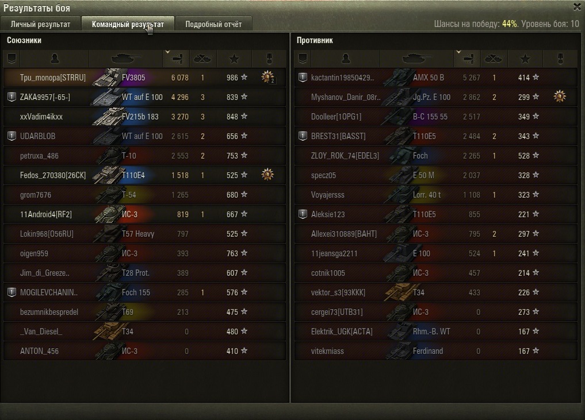Sort enemies by player name icon
The width and height of the screenshot is (585, 420).
[x=346, y=59]
